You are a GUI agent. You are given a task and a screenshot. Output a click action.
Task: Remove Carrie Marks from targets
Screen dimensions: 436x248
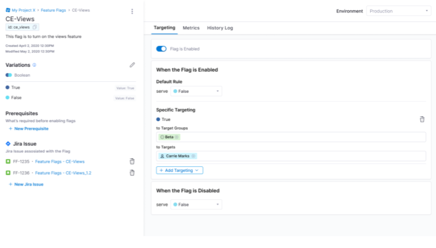click(x=193, y=156)
